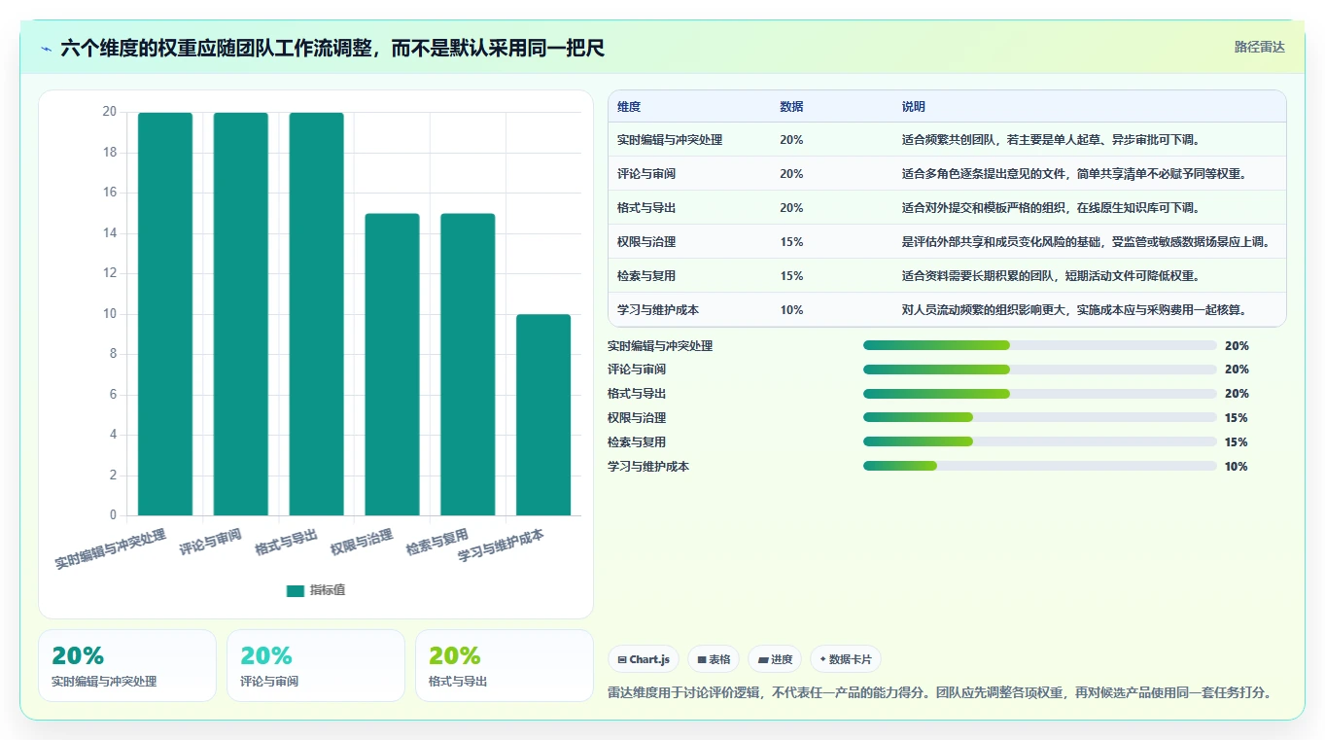Click the 10% value beside the progress bar

[1237, 467]
